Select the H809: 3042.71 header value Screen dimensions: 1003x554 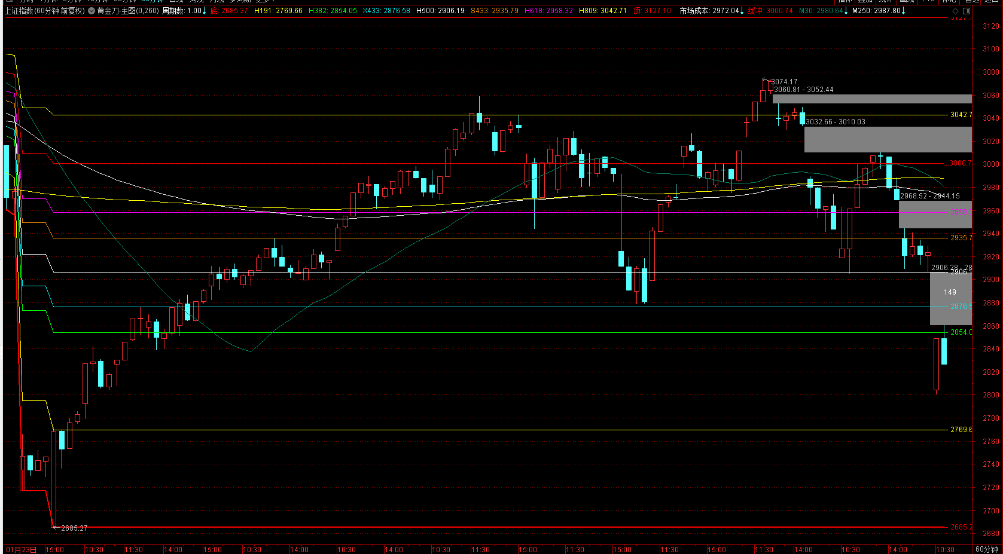pos(603,11)
